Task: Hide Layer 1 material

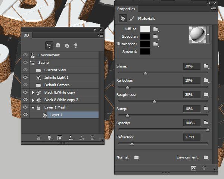Action: 25,114
